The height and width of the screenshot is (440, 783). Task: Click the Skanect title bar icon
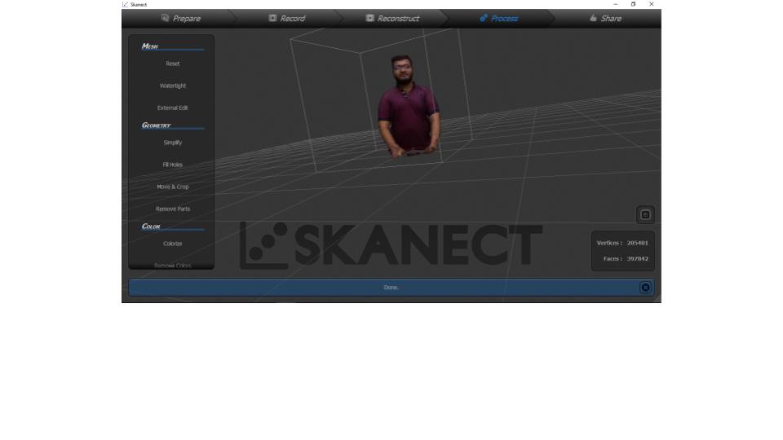coord(126,4)
